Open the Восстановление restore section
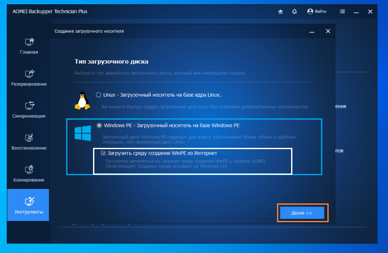Image resolution: width=388 pixels, height=253 pixels. click(29, 142)
